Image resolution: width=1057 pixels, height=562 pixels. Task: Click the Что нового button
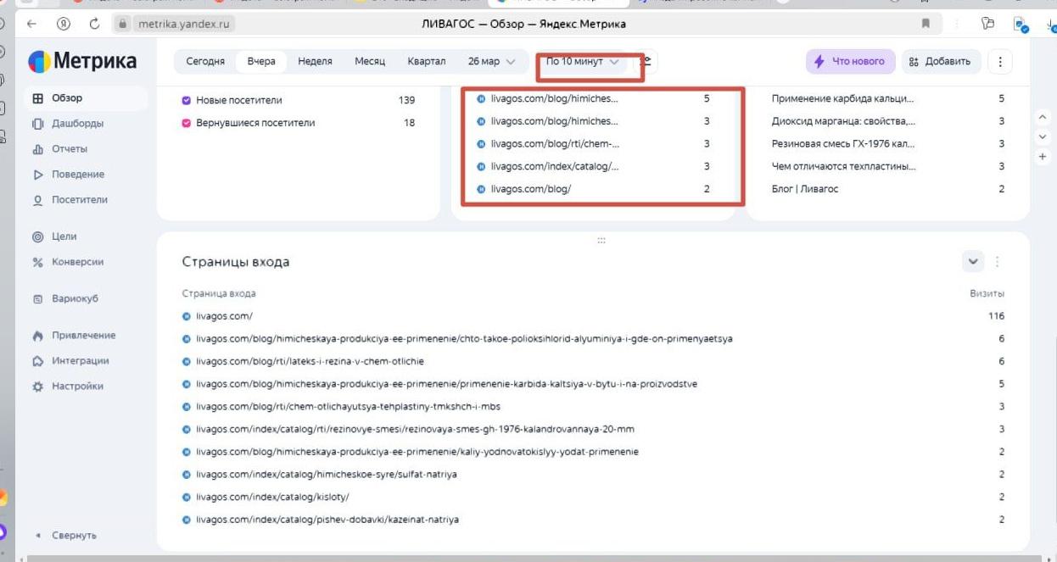[849, 62]
